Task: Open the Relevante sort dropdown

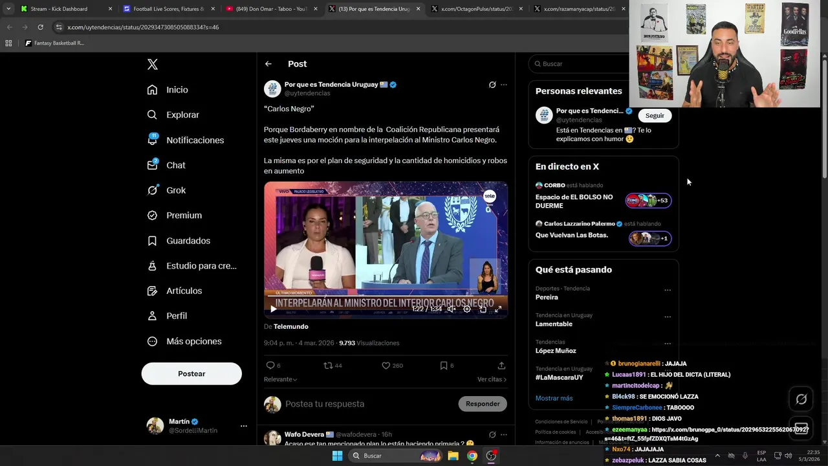Action: 280,379
